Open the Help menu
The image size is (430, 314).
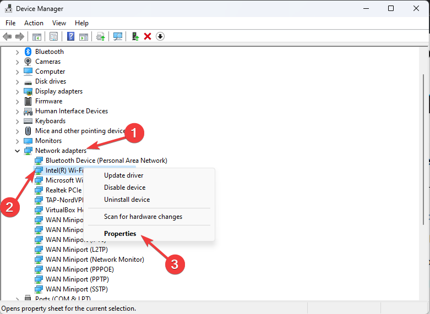click(81, 23)
